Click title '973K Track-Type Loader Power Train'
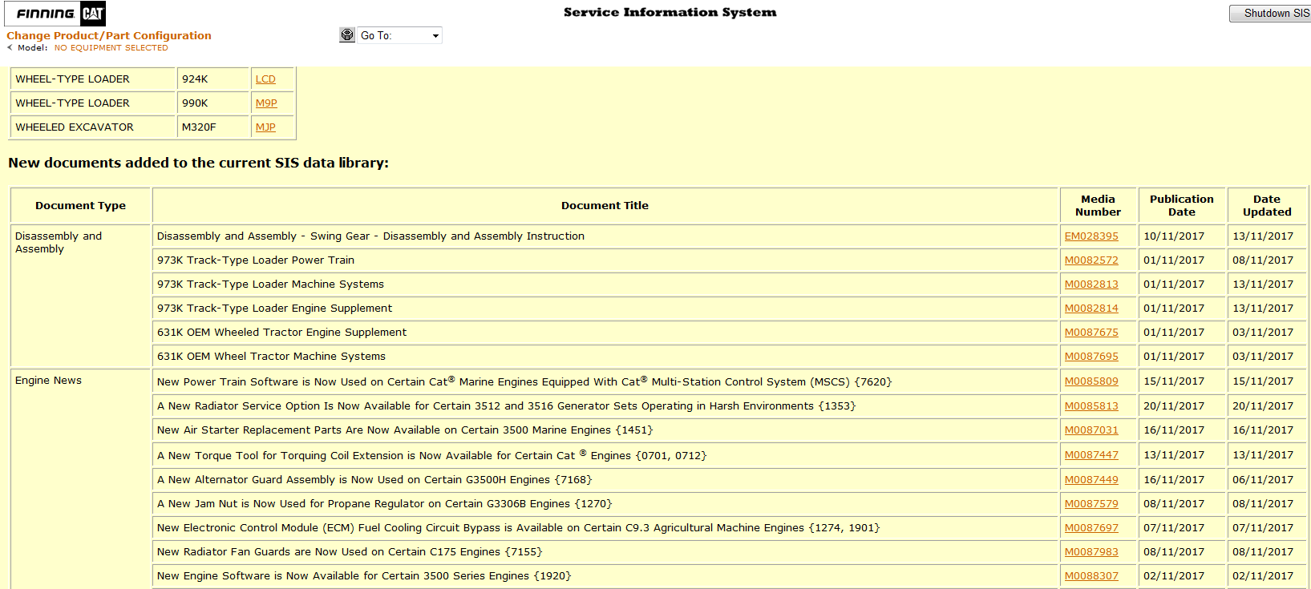This screenshot has height=589, width=1311. click(256, 260)
